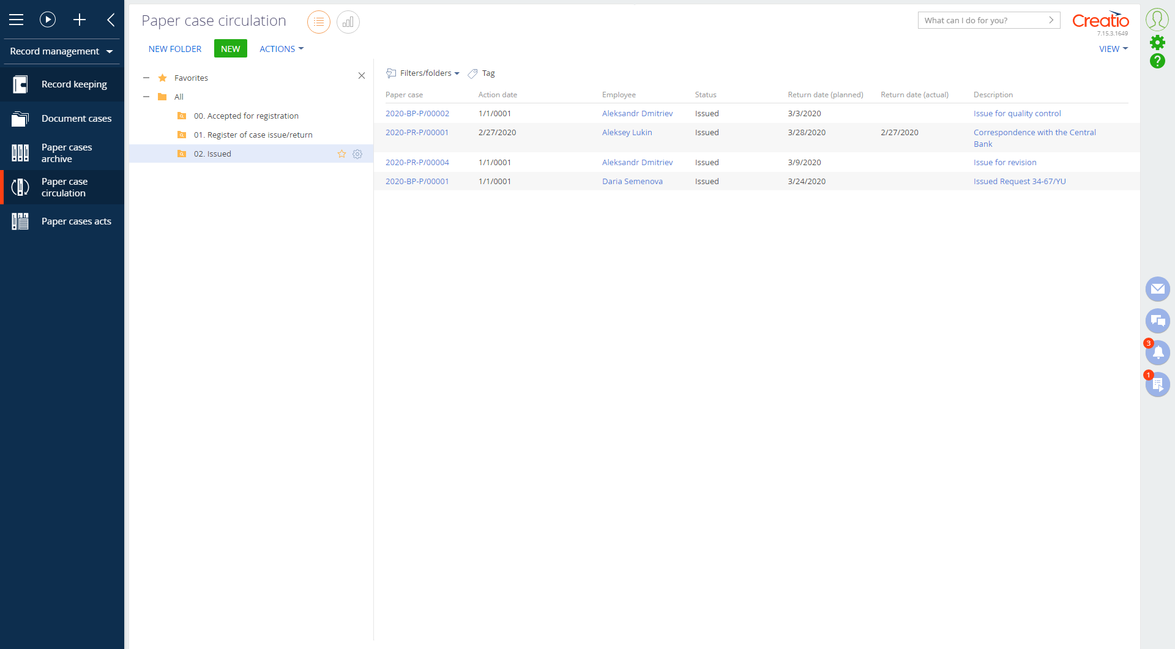This screenshot has width=1175, height=649.
Task: Run a business process with the play icon
Action: point(48,20)
